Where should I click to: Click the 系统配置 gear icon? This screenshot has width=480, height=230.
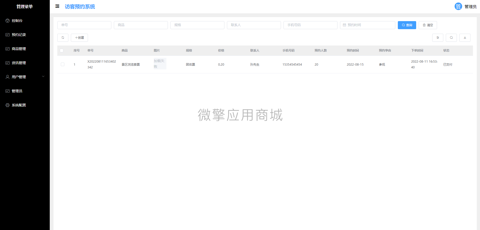[8, 105]
